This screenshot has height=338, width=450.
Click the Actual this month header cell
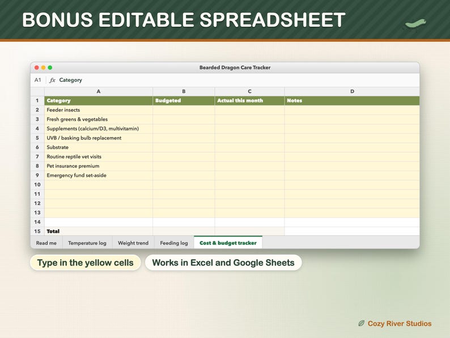pos(250,100)
